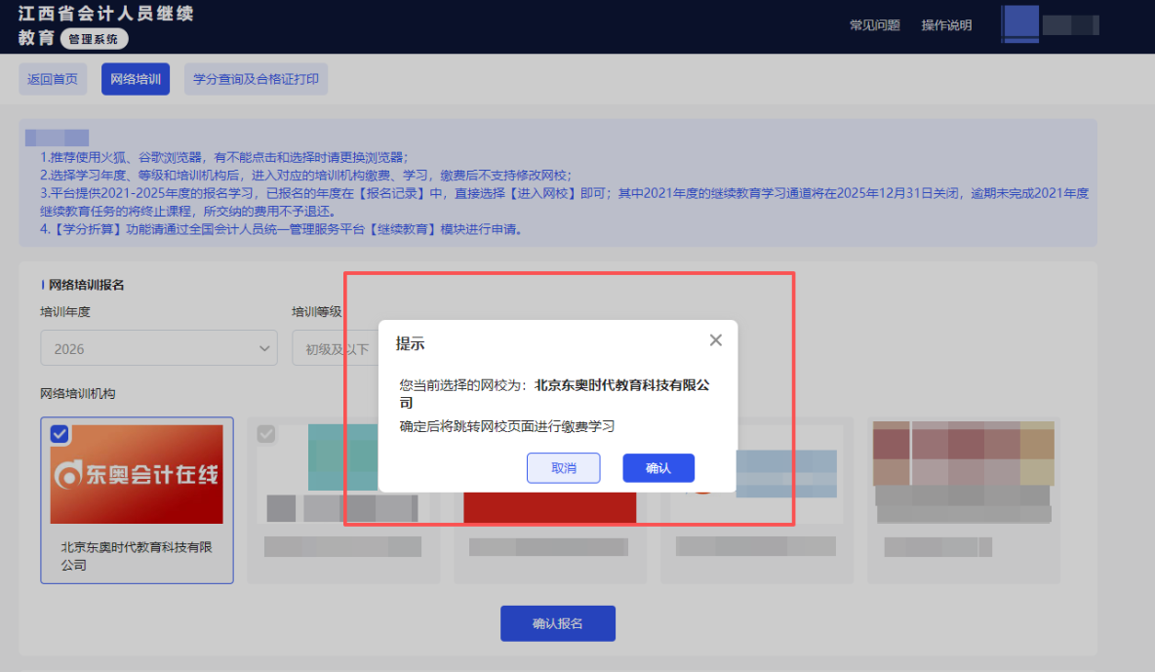
Task: Click the blurred text thumbnail beside the avatar
Action: [x=1073, y=24]
